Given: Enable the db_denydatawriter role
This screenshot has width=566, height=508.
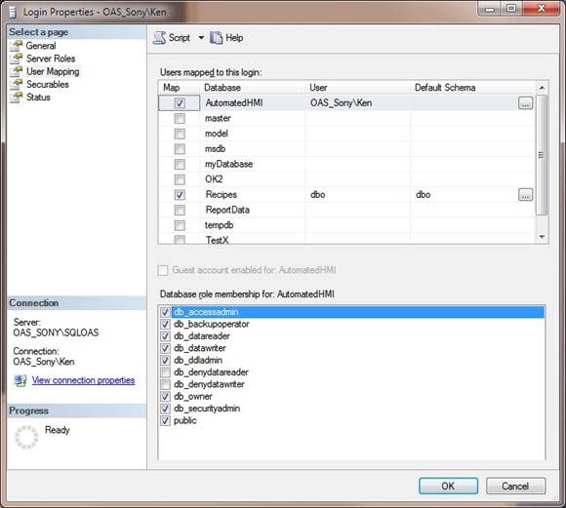Looking at the screenshot, I should (x=165, y=384).
